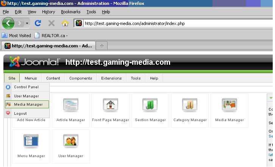Expand the Joomla Tools menu
This screenshot has width=275, height=167.
coord(136,78)
